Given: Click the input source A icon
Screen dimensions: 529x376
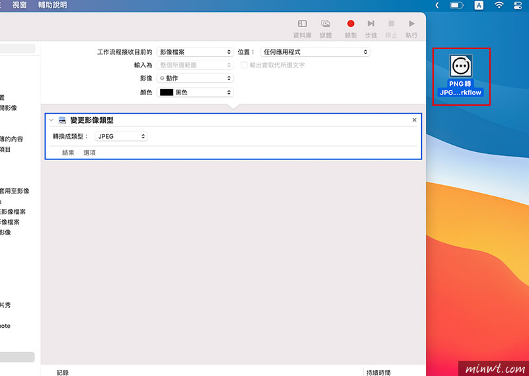Looking at the screenshot, I should click(x=479, y=5).
